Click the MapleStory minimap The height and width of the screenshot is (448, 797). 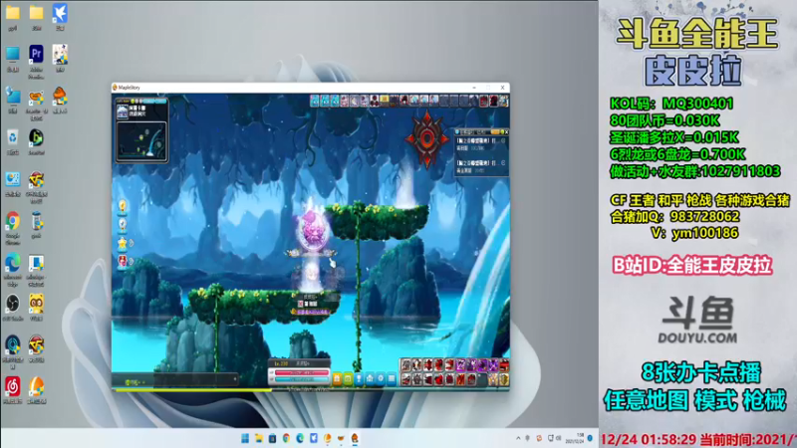[141, 141]
